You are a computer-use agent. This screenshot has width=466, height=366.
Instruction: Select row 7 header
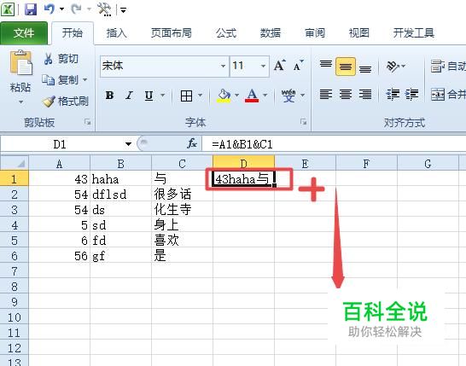click(15, 271)
